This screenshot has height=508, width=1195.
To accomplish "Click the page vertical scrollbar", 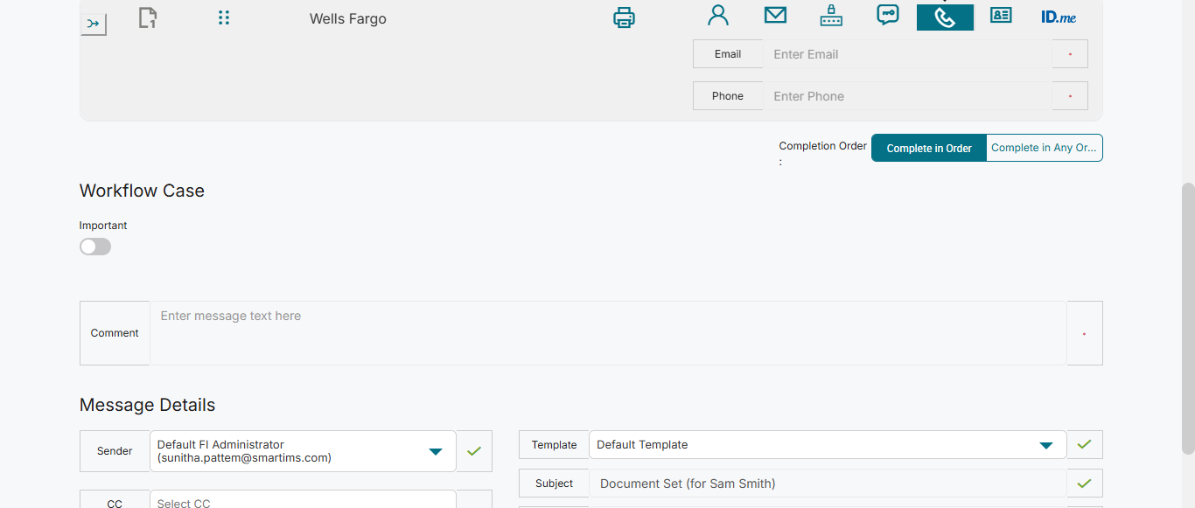I will coord(1188,318).
